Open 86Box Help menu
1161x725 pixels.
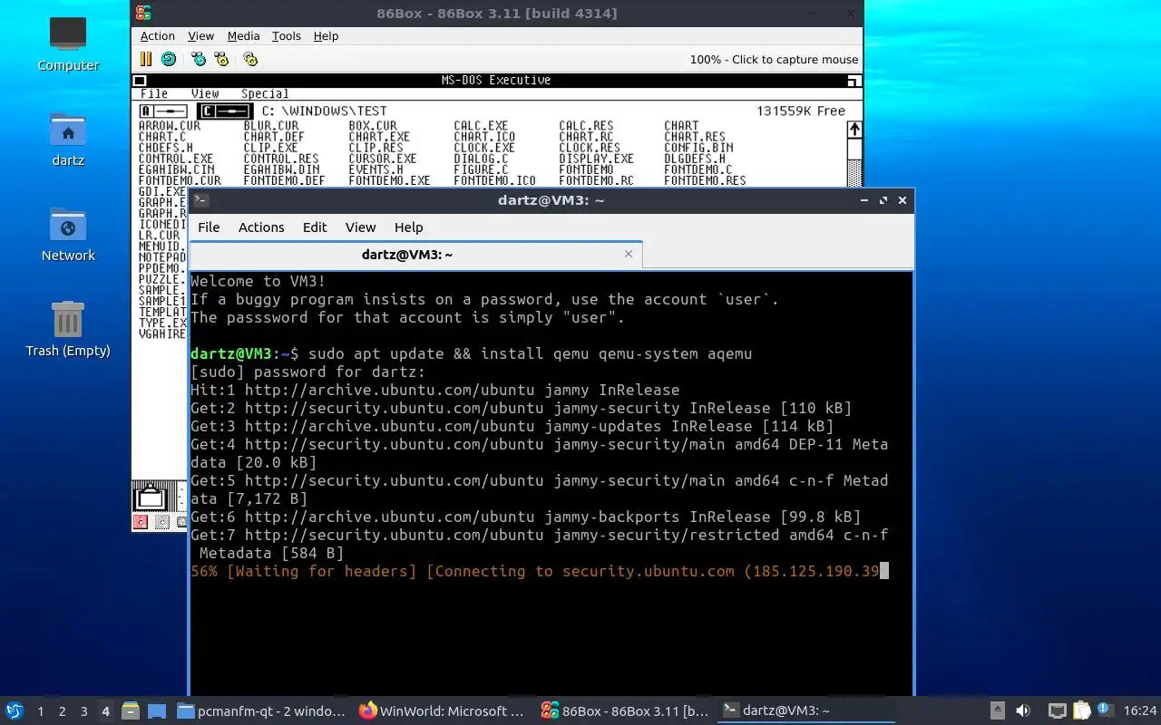(326, 36)
